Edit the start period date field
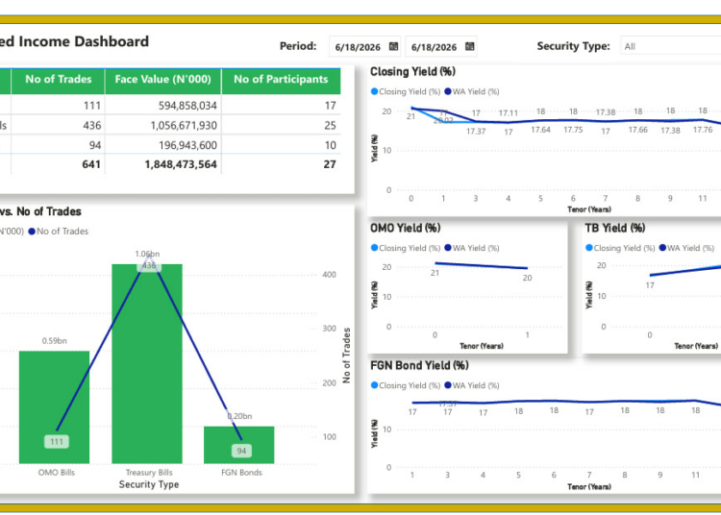The width and height of the screenshot is (721, 515). click(x=359, y=47)
